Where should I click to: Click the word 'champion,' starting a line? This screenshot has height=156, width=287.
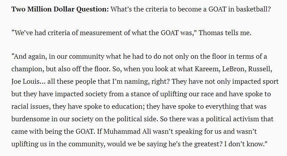click(x=27, y=69)
